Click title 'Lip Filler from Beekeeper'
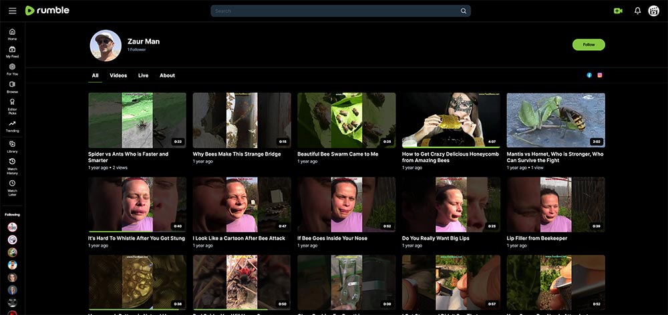Screen dimensions: 668x315 pyautogui.click(x=537, y=238)
